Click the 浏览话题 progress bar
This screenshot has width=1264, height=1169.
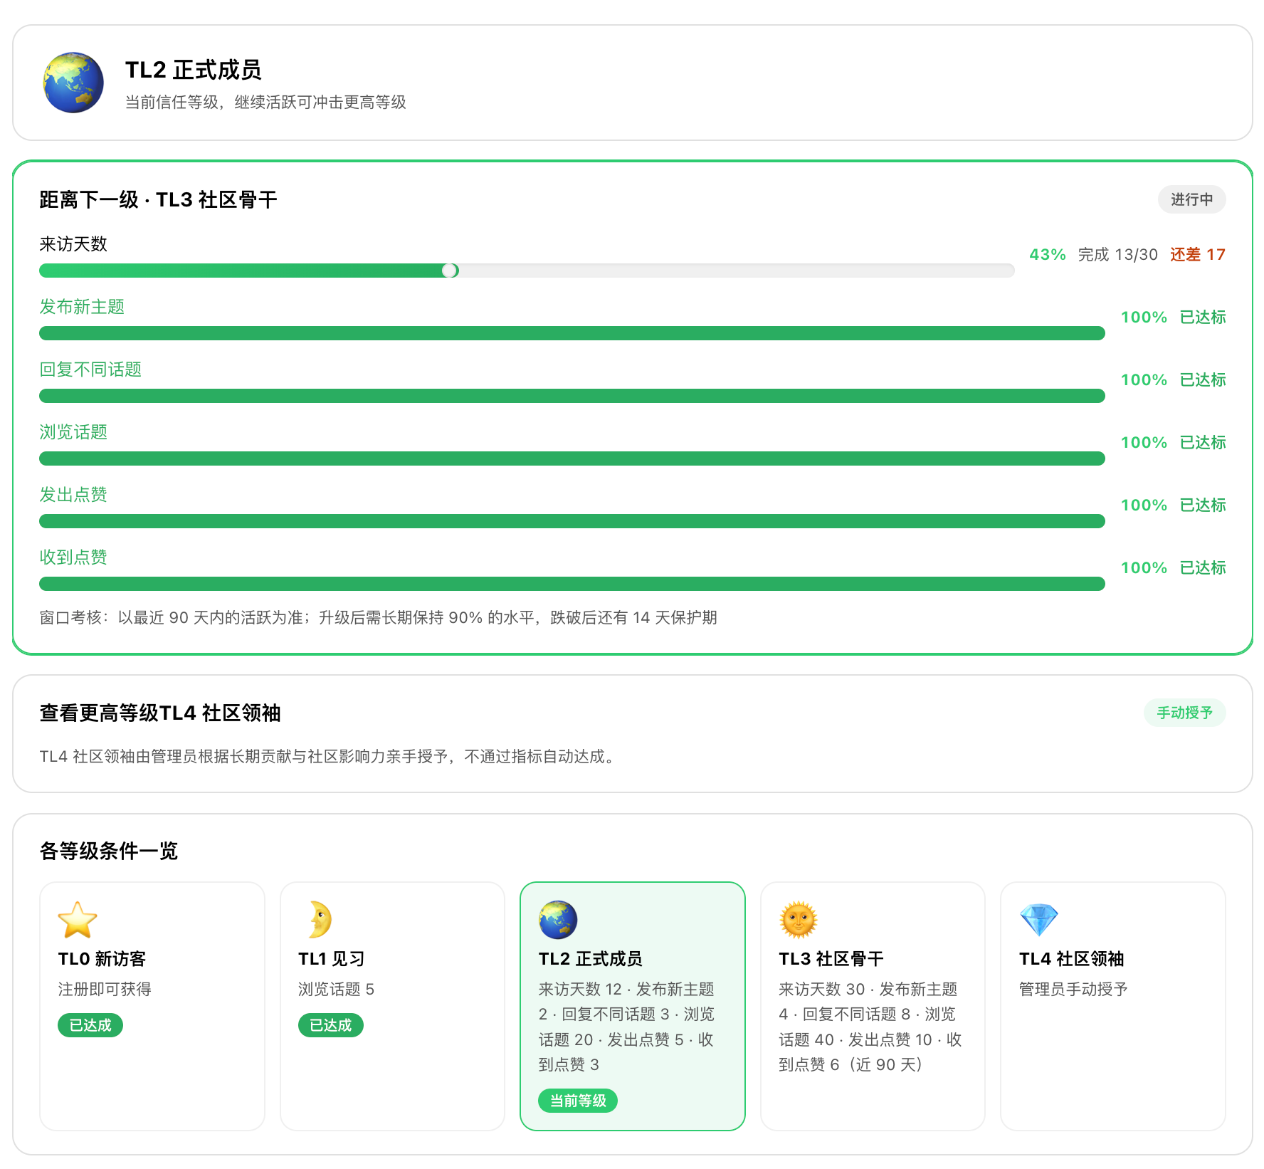tap(572, 458)
